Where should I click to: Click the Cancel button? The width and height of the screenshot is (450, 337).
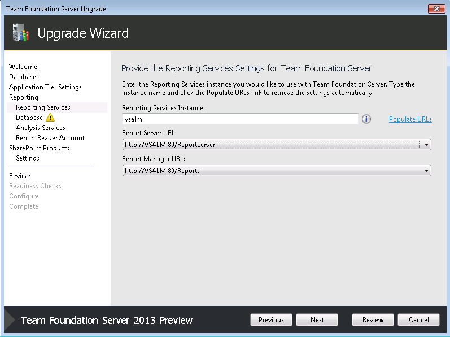(418, 320)
